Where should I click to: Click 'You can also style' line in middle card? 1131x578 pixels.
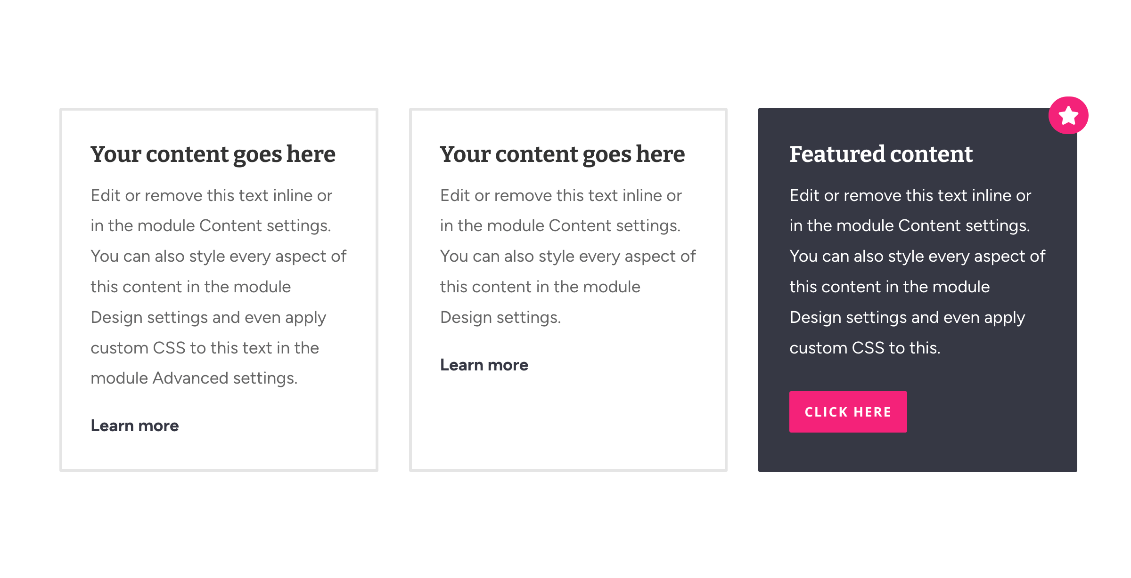[568, 256]
